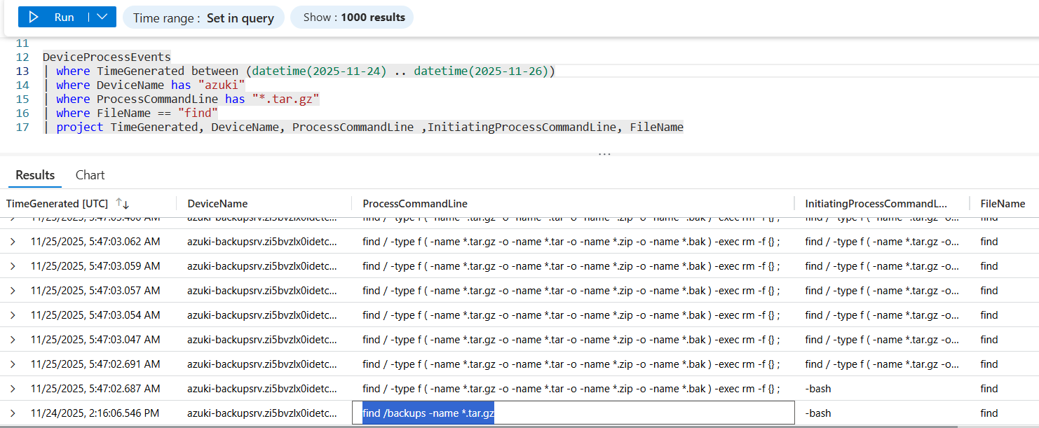Select the InitiatingProcessCommandL... column header
The width and height of the screenshot is (1039, 428).
click(876, 204)
